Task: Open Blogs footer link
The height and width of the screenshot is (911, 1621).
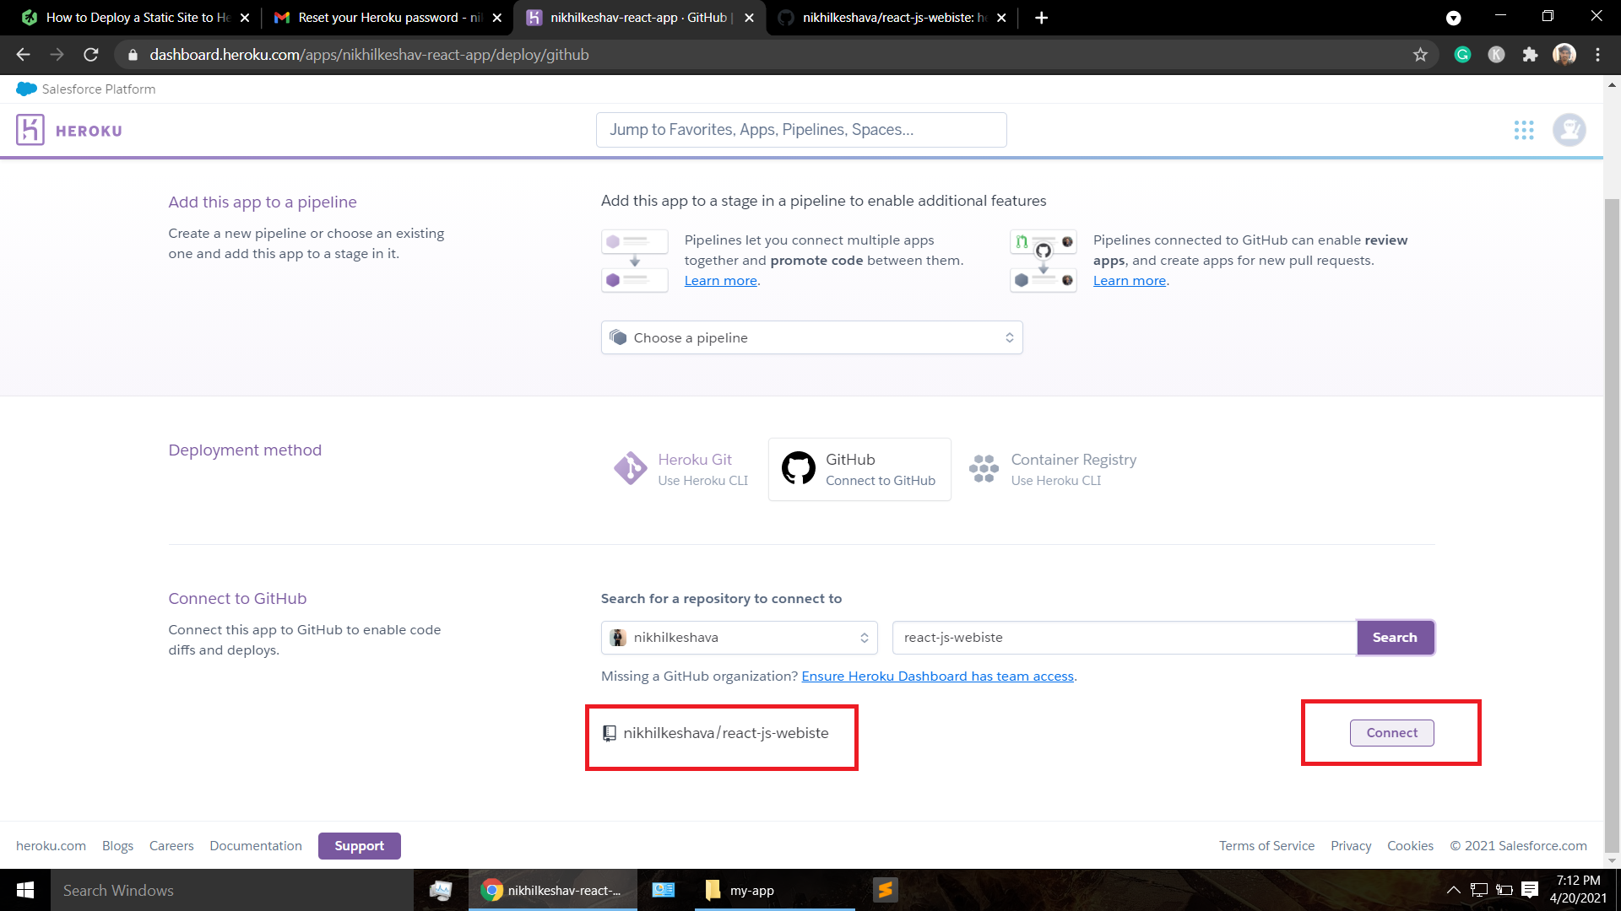Action: click(117, 846)
